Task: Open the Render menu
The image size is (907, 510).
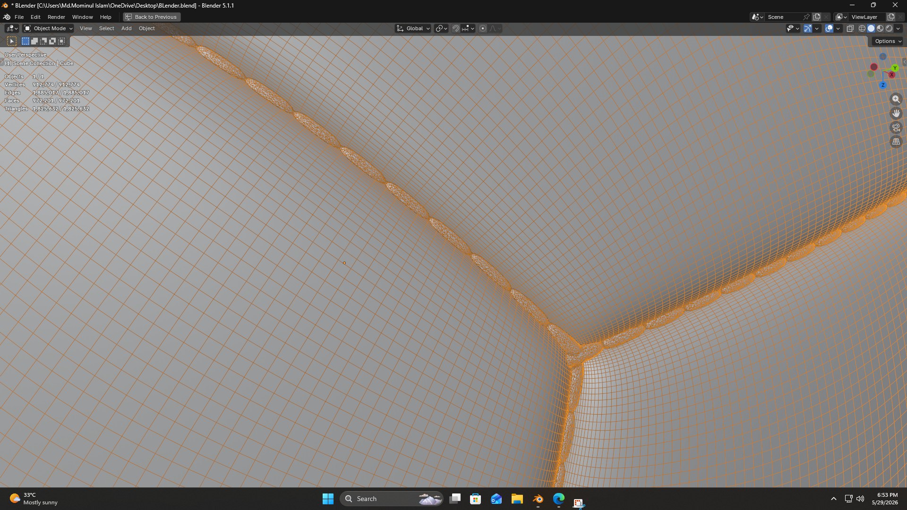Action: tap(56, 17)
